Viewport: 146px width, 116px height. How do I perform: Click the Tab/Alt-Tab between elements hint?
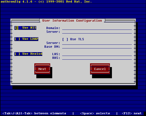tap(34, 114)
